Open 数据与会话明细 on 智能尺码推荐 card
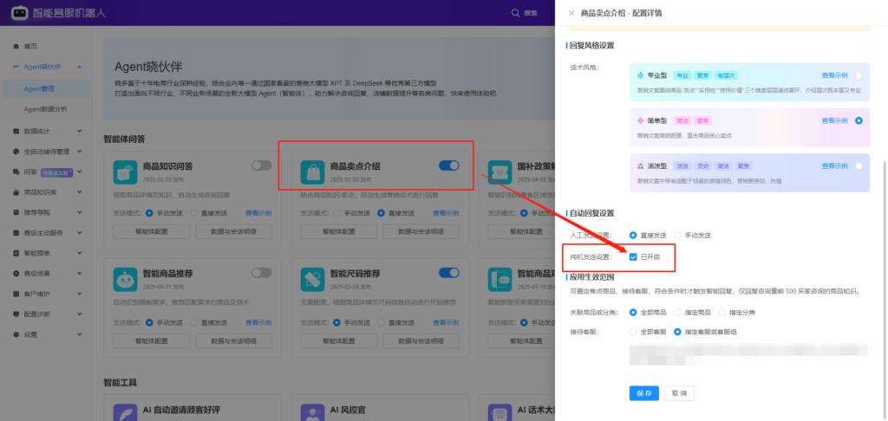The height and width of the screenshot is (421, 888). 421,341
